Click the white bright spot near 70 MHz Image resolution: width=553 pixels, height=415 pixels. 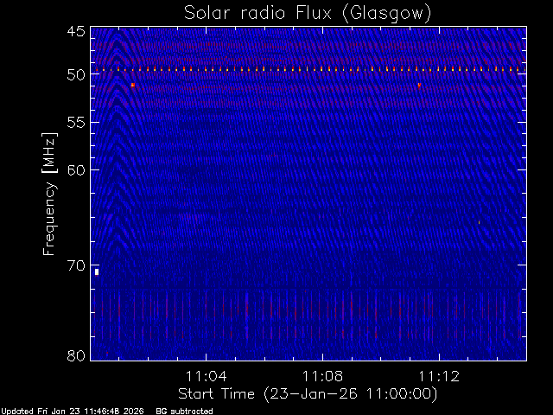97,272
